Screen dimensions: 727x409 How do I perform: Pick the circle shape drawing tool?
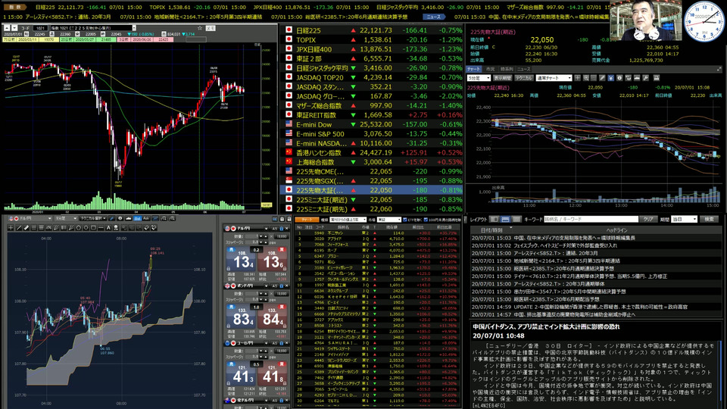click(x=86, y=228)
